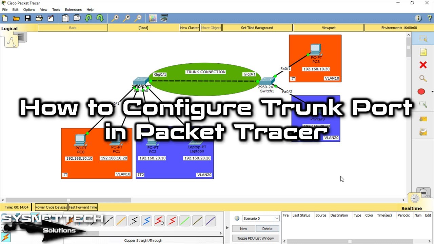Open the Edit menu
The image size is (434, 244).
(15, 9)
